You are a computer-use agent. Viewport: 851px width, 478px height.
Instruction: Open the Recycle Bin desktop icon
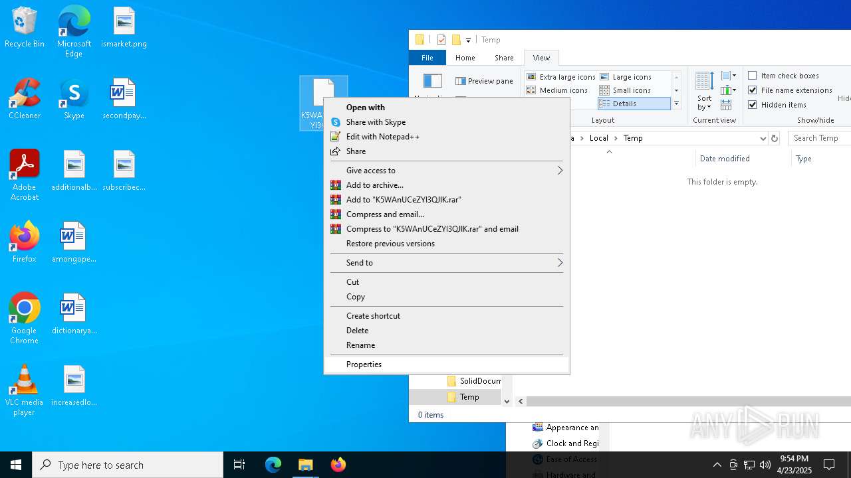click(25, 27)
